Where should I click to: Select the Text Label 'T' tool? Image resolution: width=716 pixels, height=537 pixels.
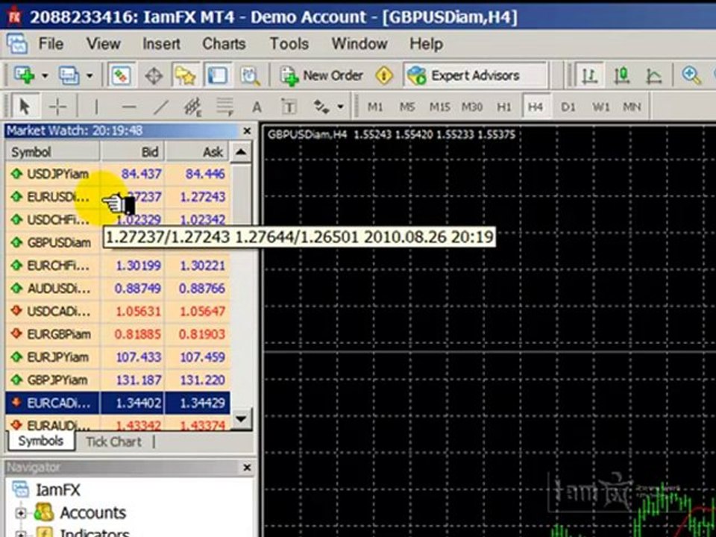click(289, 107)
